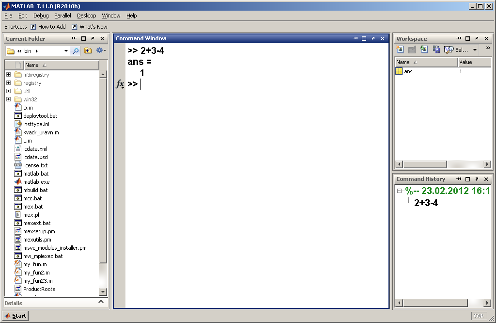The image size is (496, 323).
Task: Undock the Current Folder panel
Action: (93, 38)
